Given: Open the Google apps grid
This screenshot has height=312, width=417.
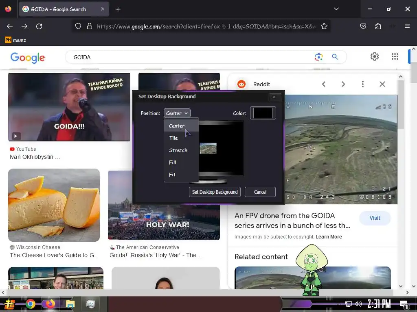Looking at the screenshot, I should coord(395,56).
